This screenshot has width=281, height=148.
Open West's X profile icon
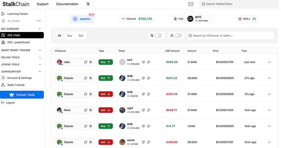point(91,110)
